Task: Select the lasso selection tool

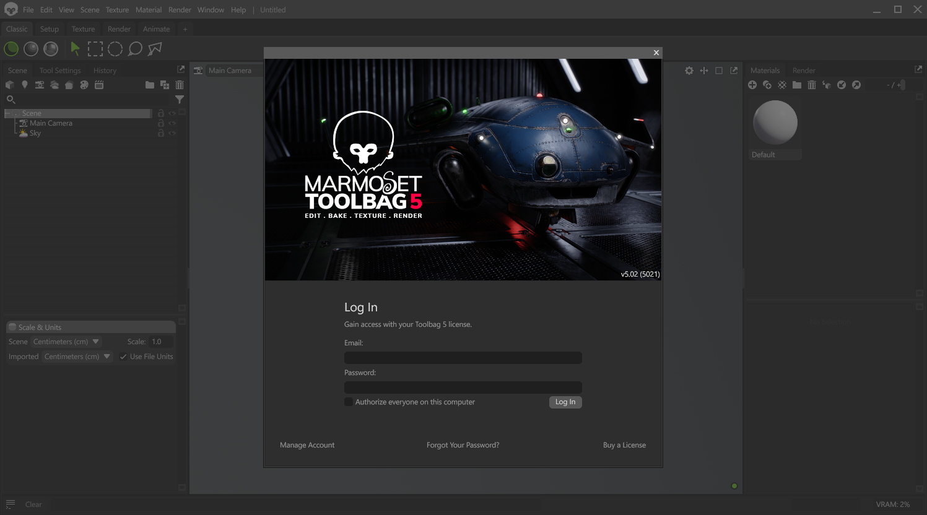Action: point(135,49)
